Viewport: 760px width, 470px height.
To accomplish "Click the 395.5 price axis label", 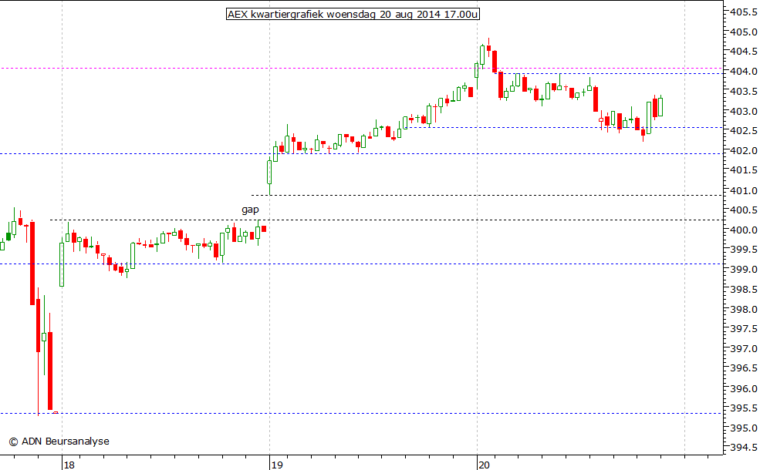I will click(x=744, y=408).
